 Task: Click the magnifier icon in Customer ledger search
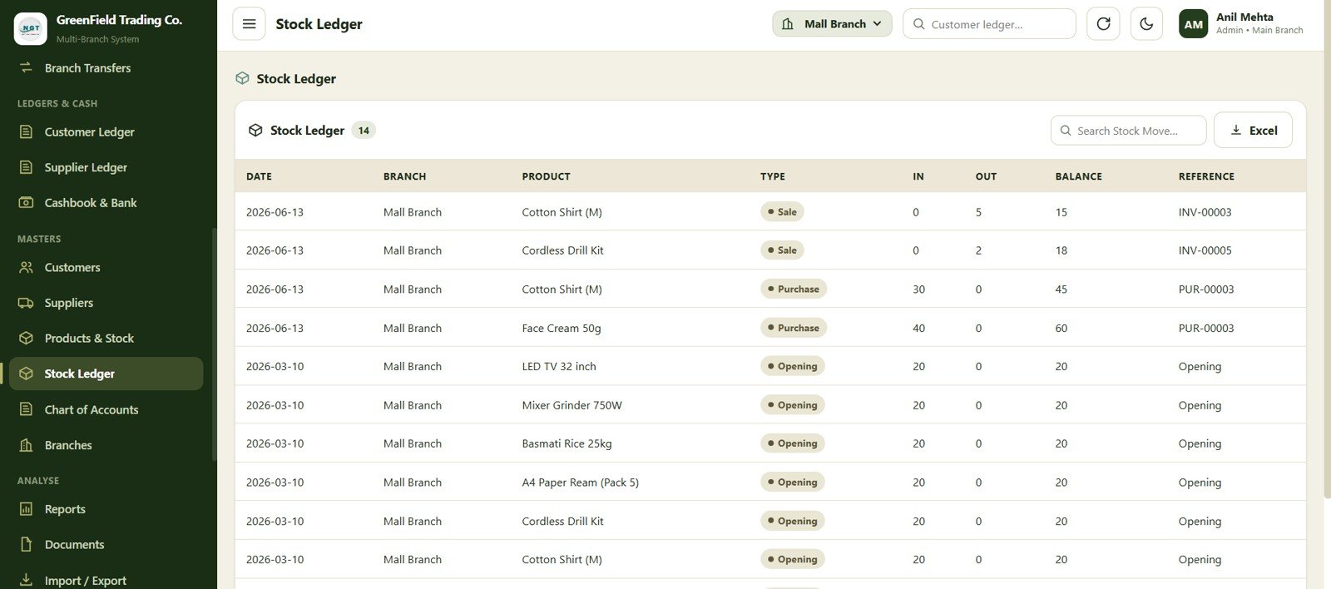[x=918, y=24]
